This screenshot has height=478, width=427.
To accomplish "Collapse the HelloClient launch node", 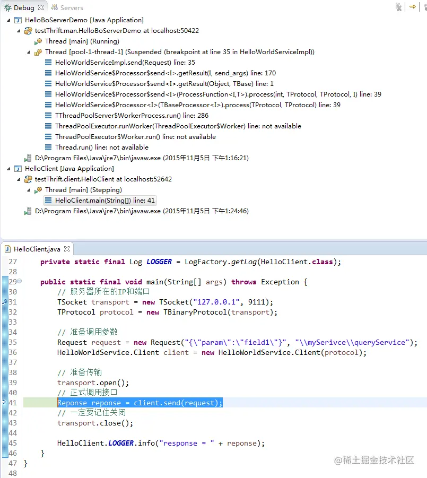I will point(8,169).
